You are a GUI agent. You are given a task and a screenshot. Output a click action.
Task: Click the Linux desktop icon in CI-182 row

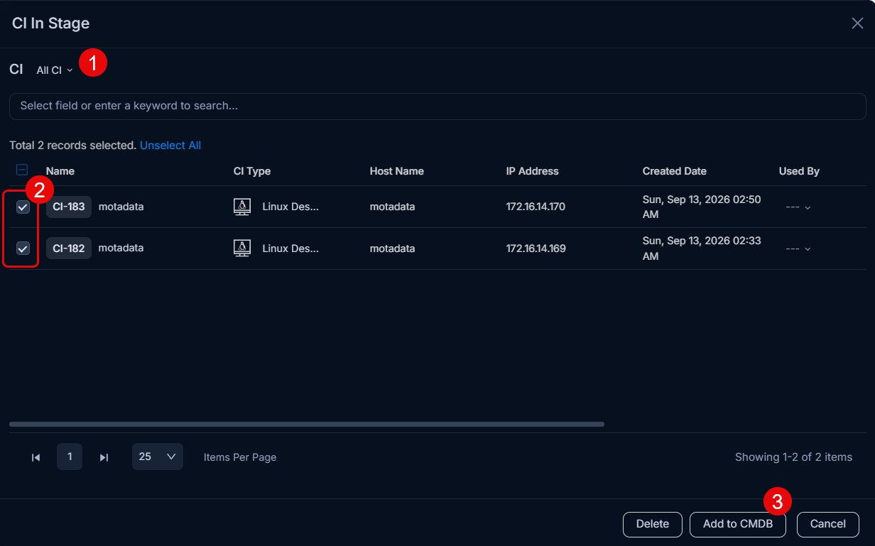point(242,248)
